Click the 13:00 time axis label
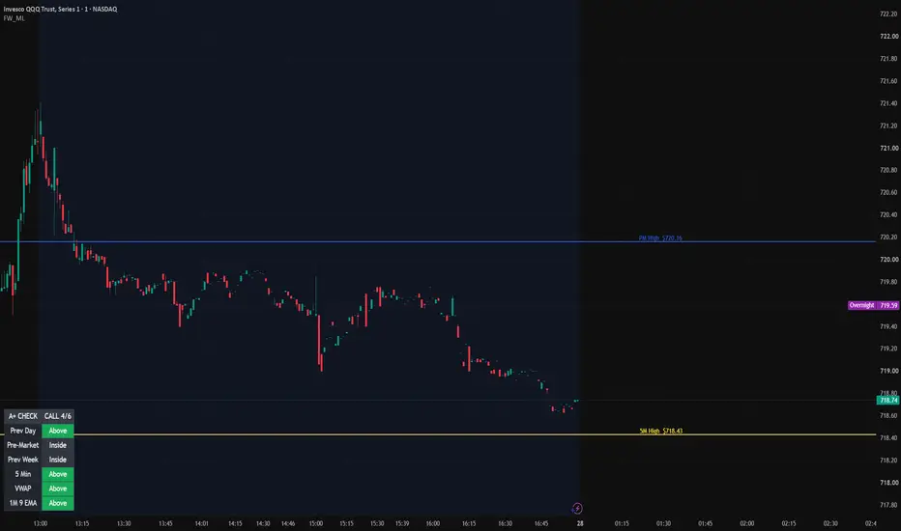 click(x=41, y=523)
